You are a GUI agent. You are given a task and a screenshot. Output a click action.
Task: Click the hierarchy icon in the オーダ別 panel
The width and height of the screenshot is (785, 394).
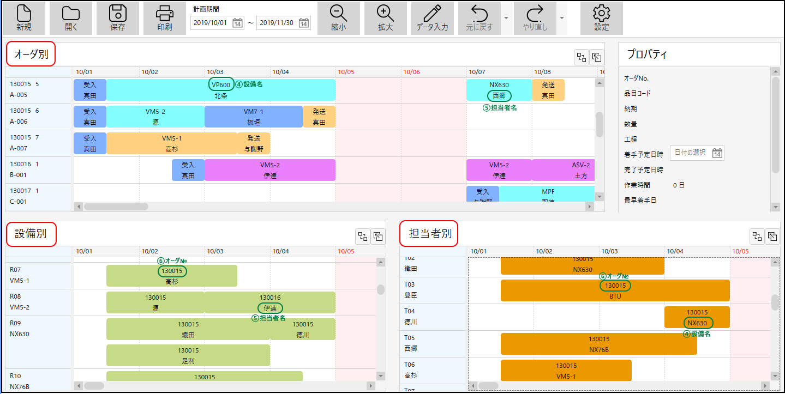click(x=581, y=57)
